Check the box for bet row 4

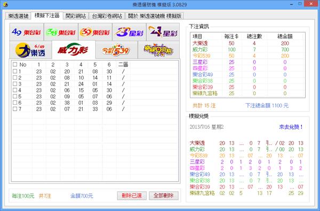click(x=15, y=90)
